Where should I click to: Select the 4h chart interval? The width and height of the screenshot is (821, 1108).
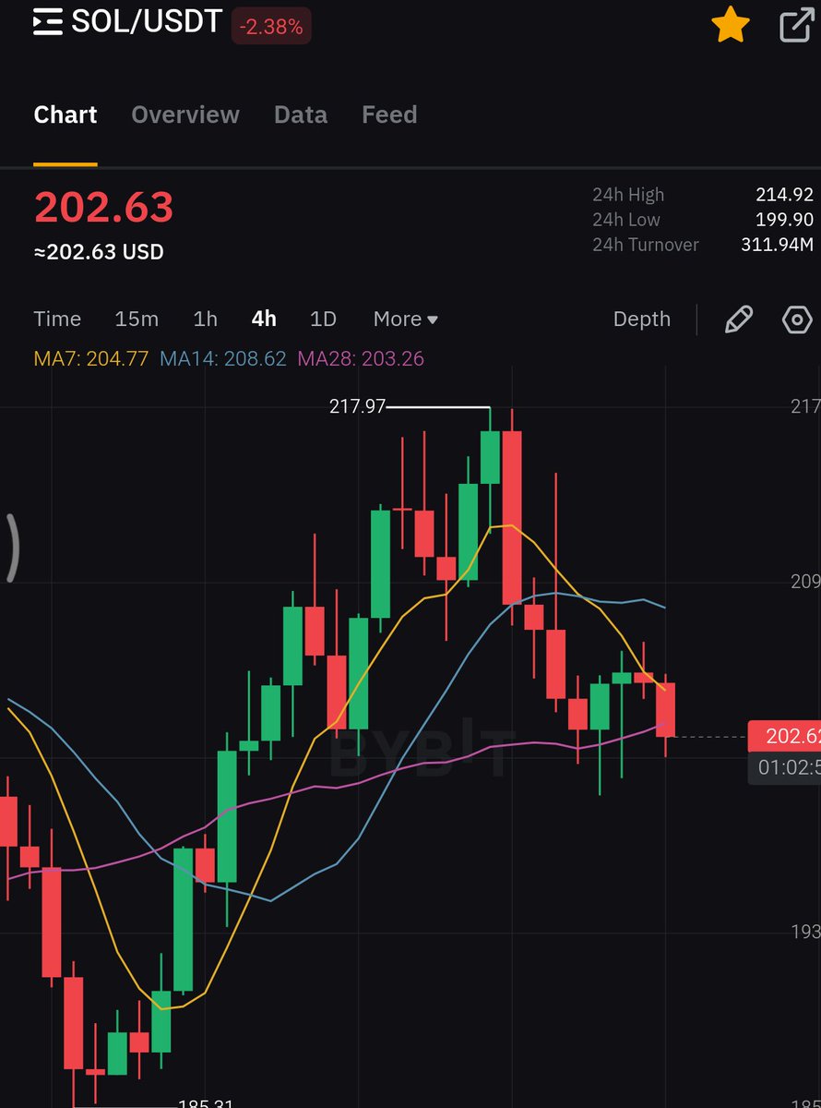tap(264, 319)
